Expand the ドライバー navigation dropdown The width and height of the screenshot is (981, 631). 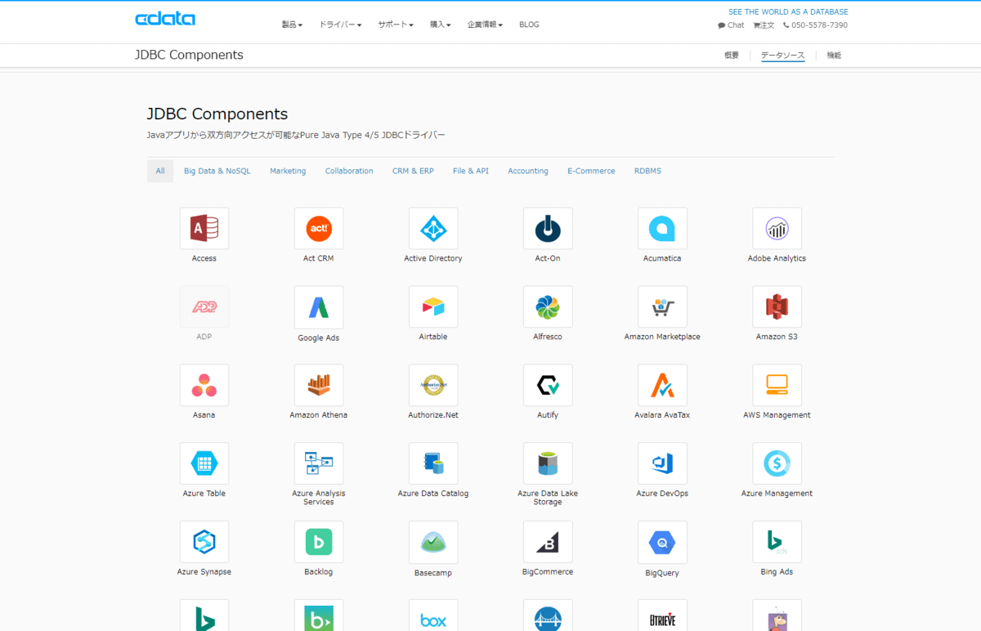point(340,25)
